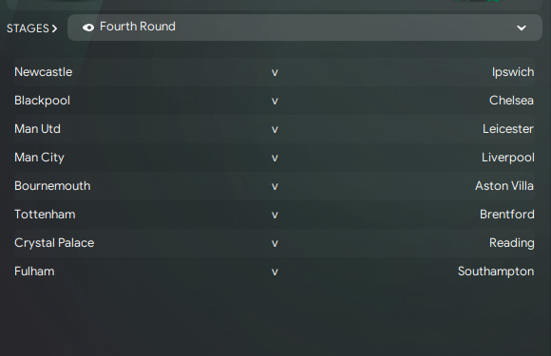Open the STAGES chevron expander
Image resolution: width=551 pixels, height=356 pixels.
[54, 28]
